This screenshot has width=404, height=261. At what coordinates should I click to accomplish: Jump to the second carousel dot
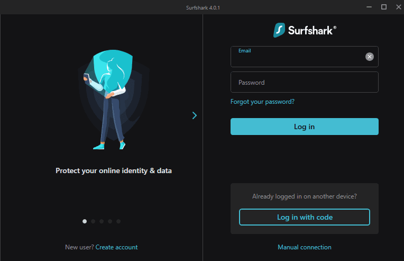[93, 221]
